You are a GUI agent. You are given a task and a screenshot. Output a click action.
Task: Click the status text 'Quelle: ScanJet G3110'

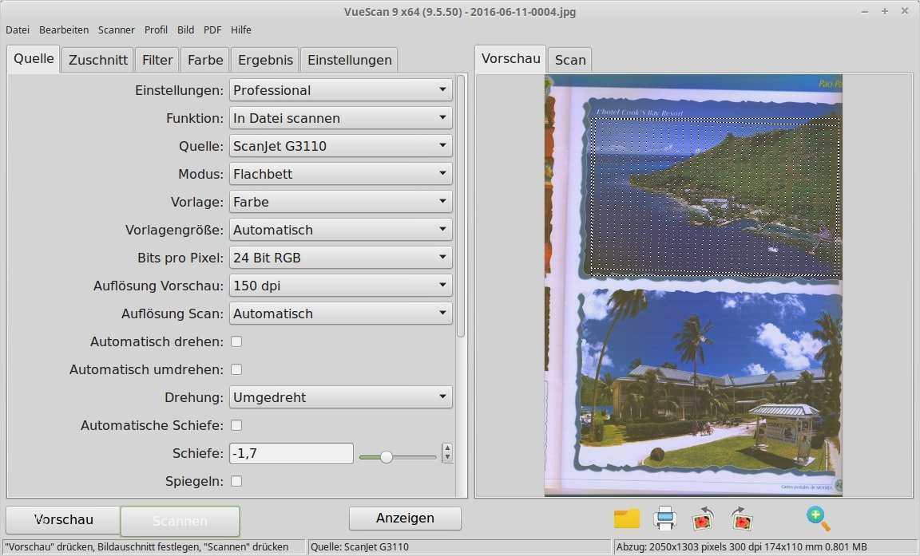coord(359,547)
